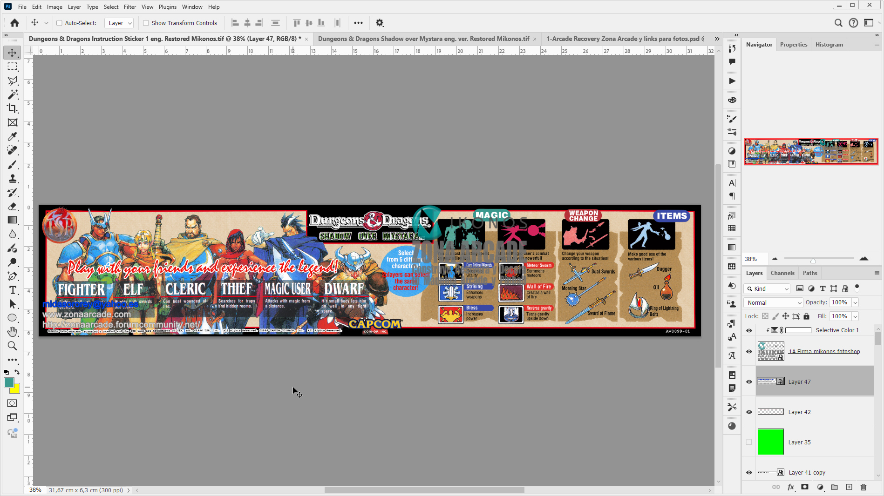This screenshot has width=884, height=496.
Task: Pick the Eyedropper tool
Action: click(13, 136)
